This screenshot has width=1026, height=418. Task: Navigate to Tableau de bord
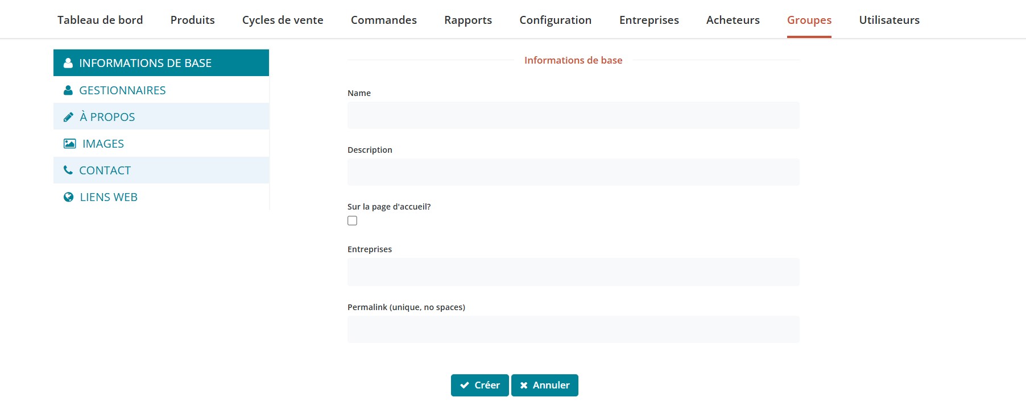click(100, 20)
